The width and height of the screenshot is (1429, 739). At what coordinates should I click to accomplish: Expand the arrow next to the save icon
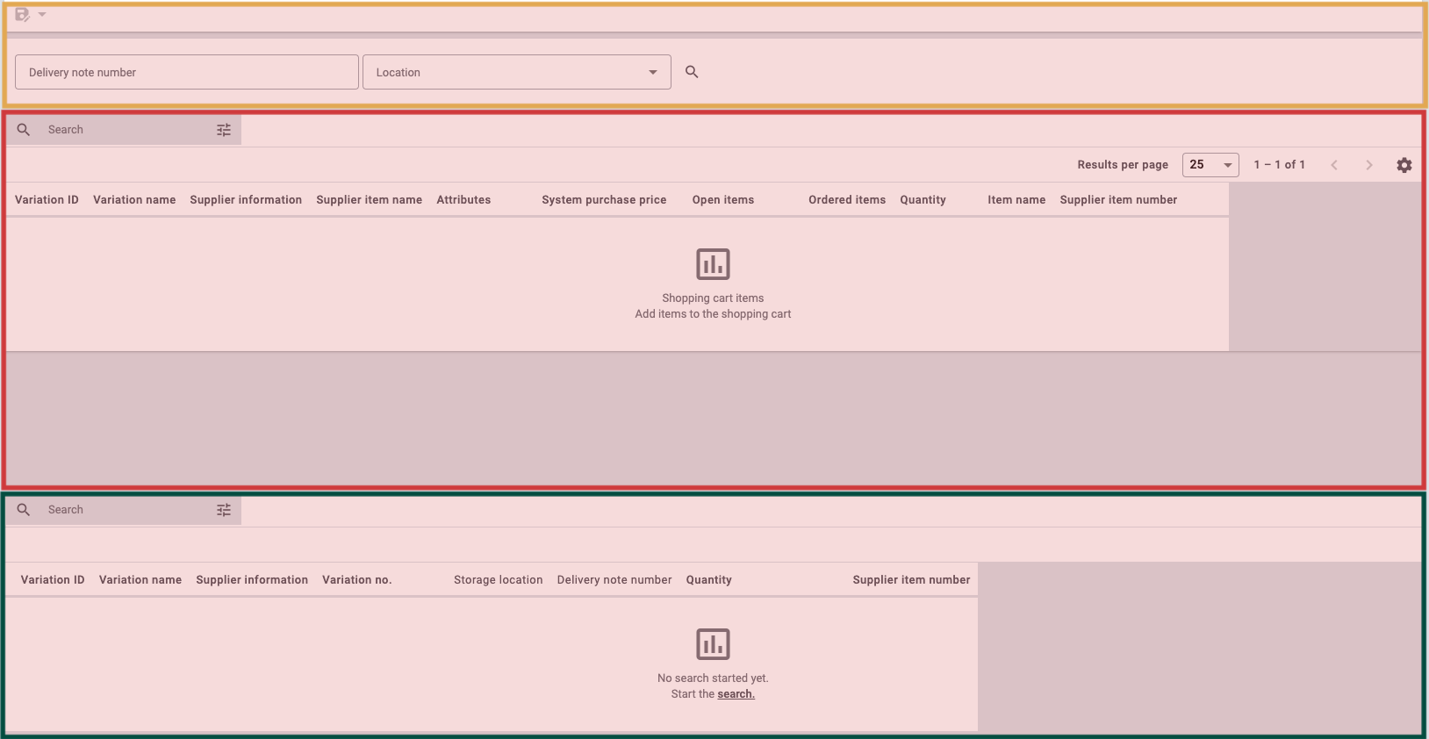tap(42, 14)
